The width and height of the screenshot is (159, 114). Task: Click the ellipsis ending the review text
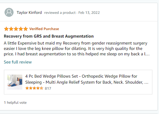[148, 54]
